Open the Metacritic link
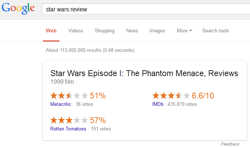 [x=61, y=104]
